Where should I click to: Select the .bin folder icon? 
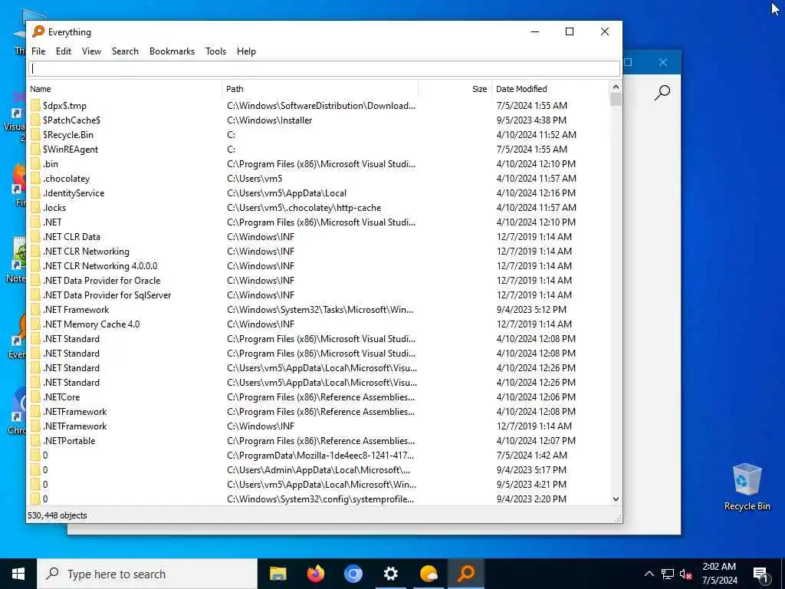(x=35, y=164)
